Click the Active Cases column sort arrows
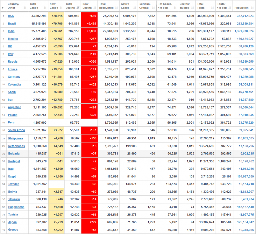This screenshot has height=235, width=256. [135, 8]
